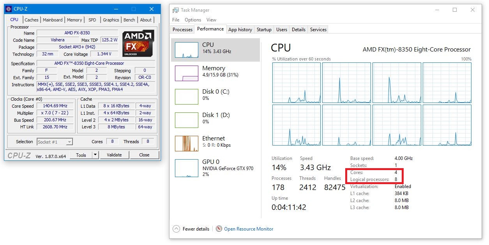Select the GPU 0 graph thumbnail

(x=187, y=168)
